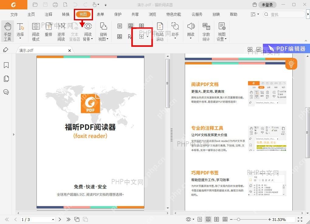Screen dimensions: 310x224
Task: Click the zoom out minus button
Action: (231, 219)
